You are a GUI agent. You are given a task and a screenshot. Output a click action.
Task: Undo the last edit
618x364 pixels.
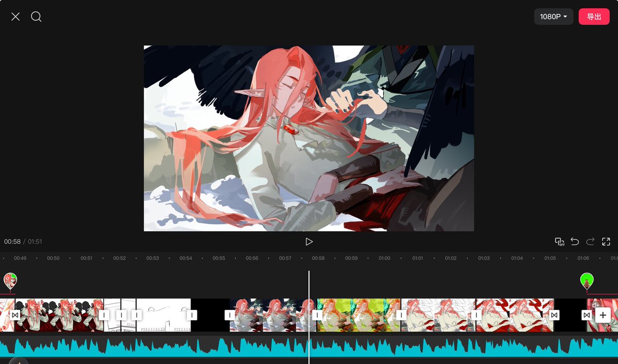[x=575, y=241]
